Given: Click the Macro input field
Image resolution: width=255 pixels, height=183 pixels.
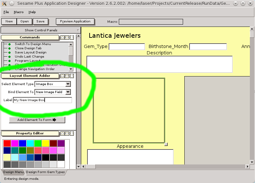Looking at the screenshot, I should coord(151,22).
